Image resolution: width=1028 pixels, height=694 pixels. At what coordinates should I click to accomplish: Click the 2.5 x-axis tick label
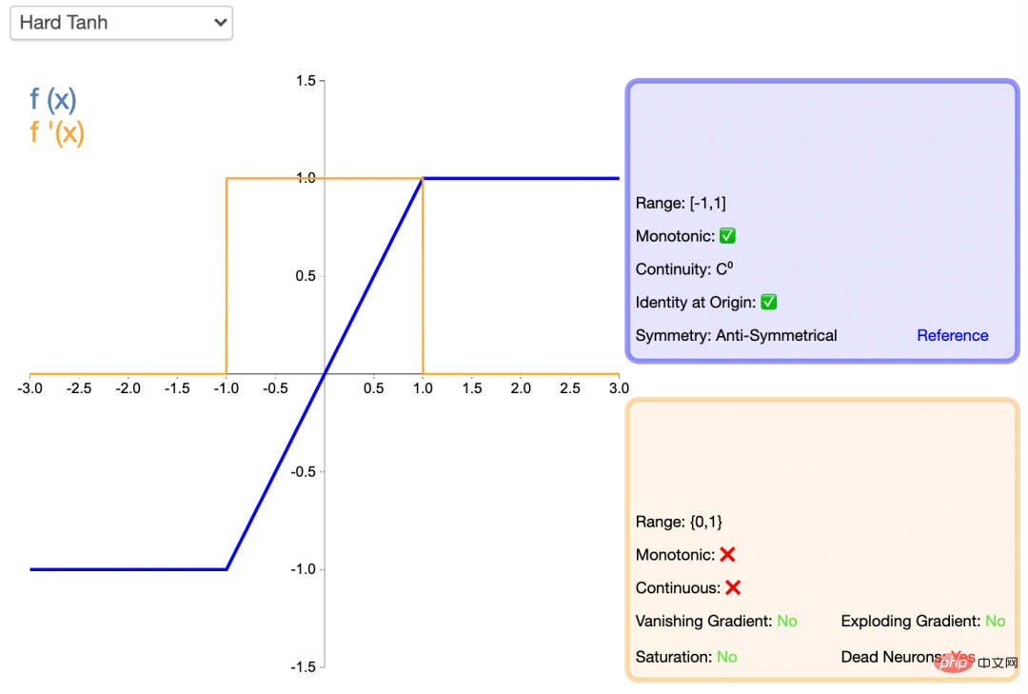point(570,388)
